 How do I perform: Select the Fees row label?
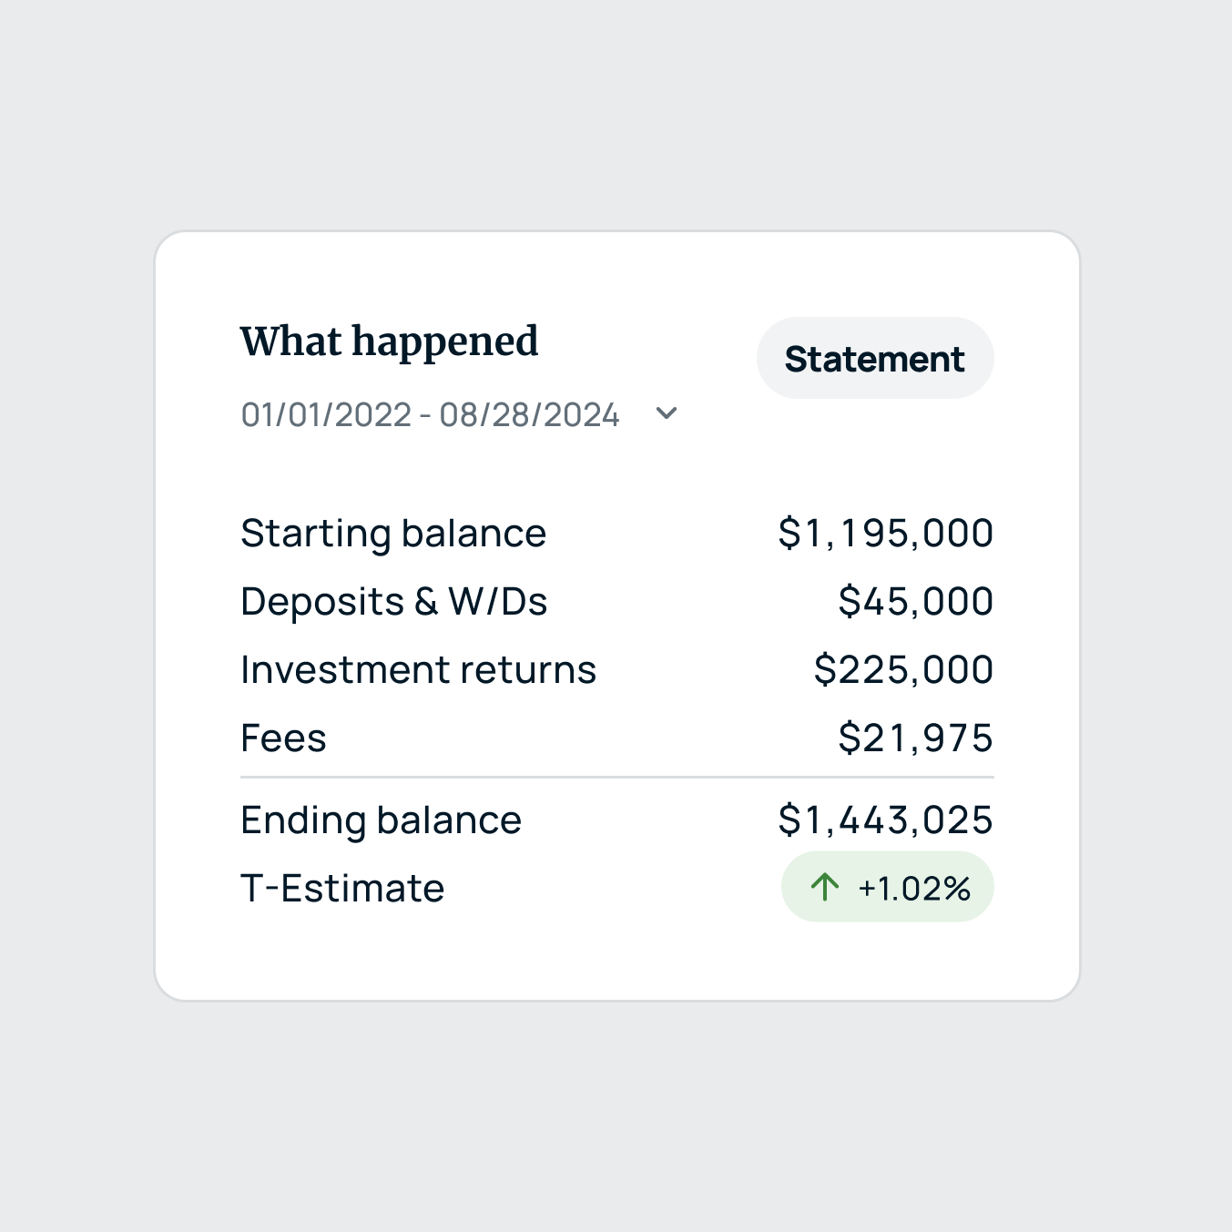pyautogui.click(x=283, y=738)
